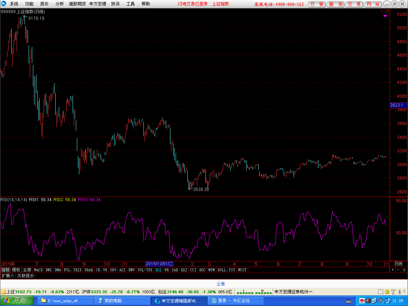
Task: Click the blue arrow tray icon
Action: pyautogui.click(x=387, y=301)
